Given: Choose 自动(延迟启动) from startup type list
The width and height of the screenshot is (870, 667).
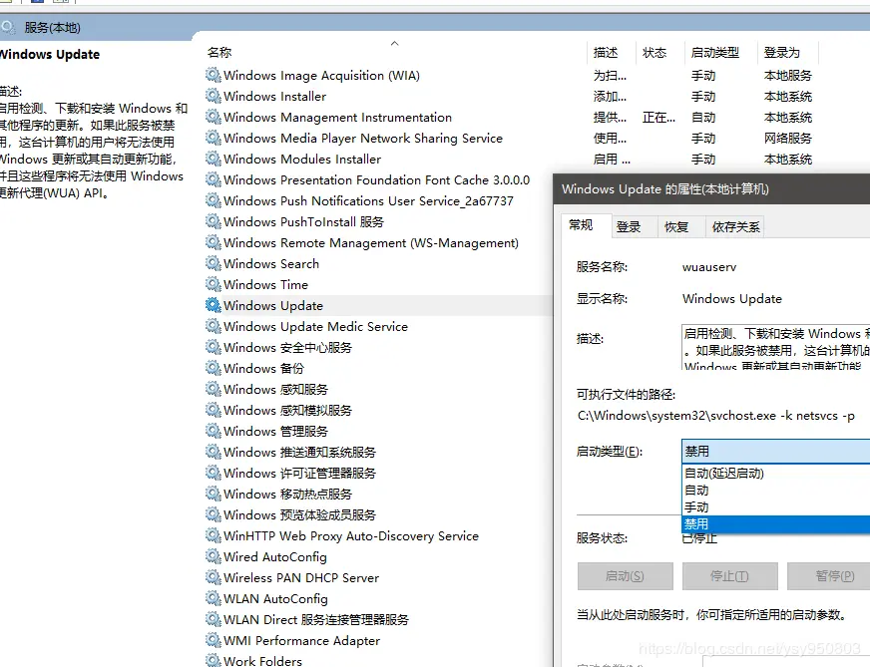Looking at the screenshot, I should (x=775, y=473).
